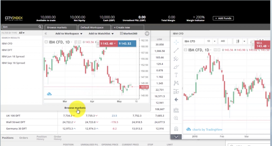Collapse search panel with double left chevron

pos(46,33)
